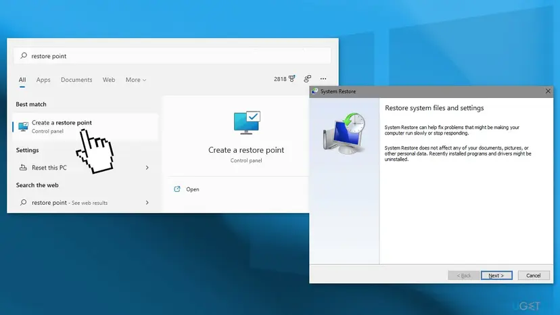Image resolution: width=560 pixels, height=315 pixels.
Task: Click Cancel in System Restore wizard
Action: click(x=534, y=275)
